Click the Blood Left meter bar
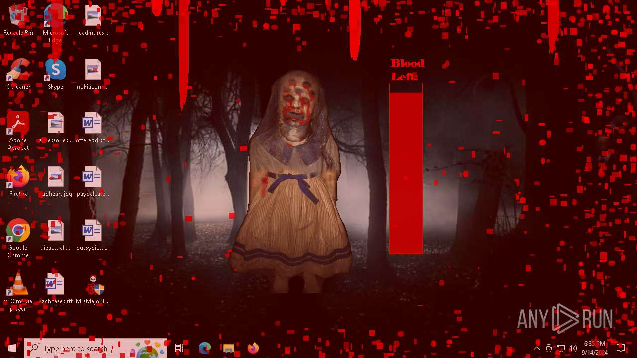Screen dimensions: 637x358 tap(406, 169)
